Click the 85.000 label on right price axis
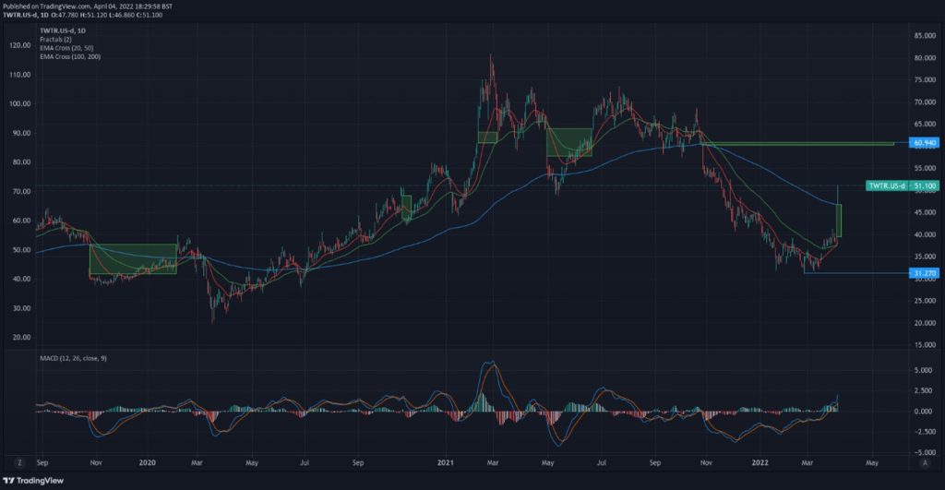The image size is (945, 490). 925,36
